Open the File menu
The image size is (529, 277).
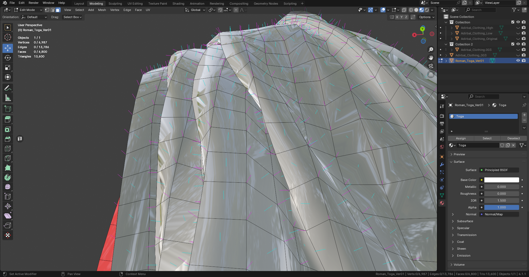[x=12, y=3]
